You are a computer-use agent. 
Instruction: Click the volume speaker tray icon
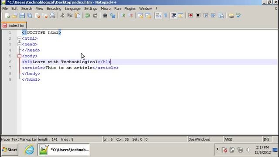click(248, 150)
